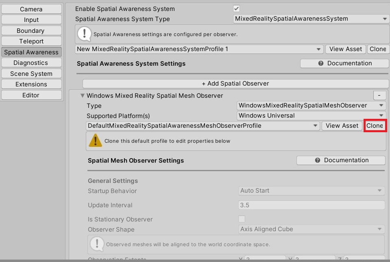
Task: Open DefaultMixedRealitySpatialAwarenessMeshObserverProfile dropdown
Action: pos(203,126)
